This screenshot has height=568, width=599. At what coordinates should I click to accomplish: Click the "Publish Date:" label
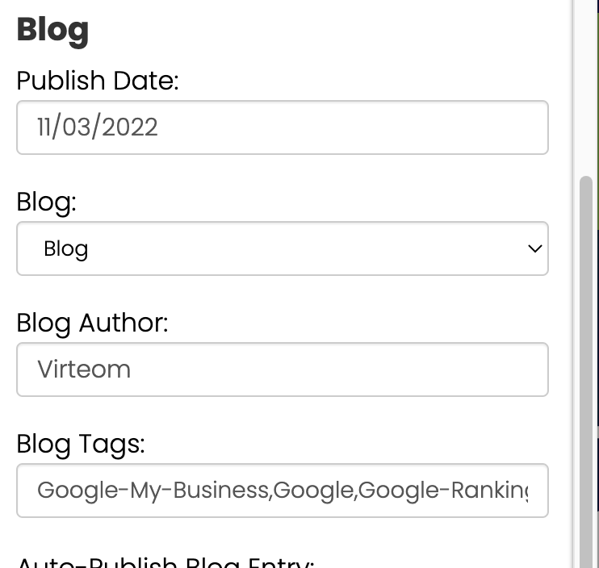(98, 81)
